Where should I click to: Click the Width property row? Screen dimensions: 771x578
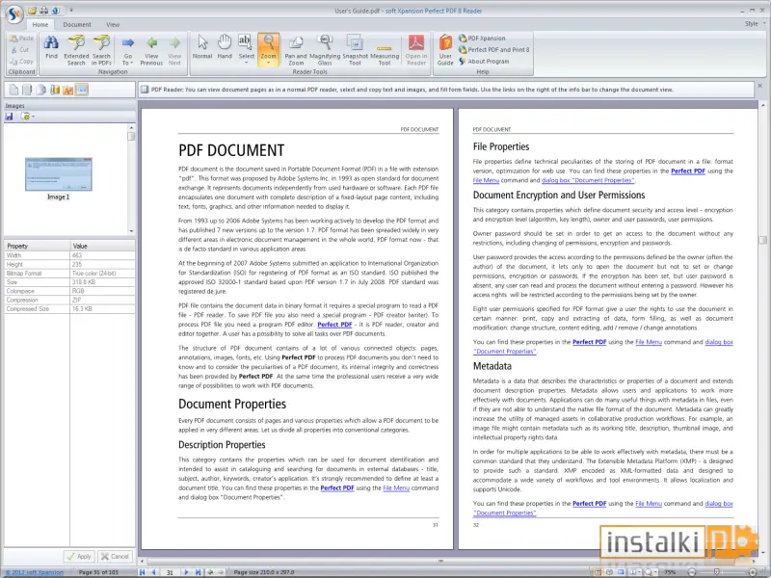tap(69, 255)
